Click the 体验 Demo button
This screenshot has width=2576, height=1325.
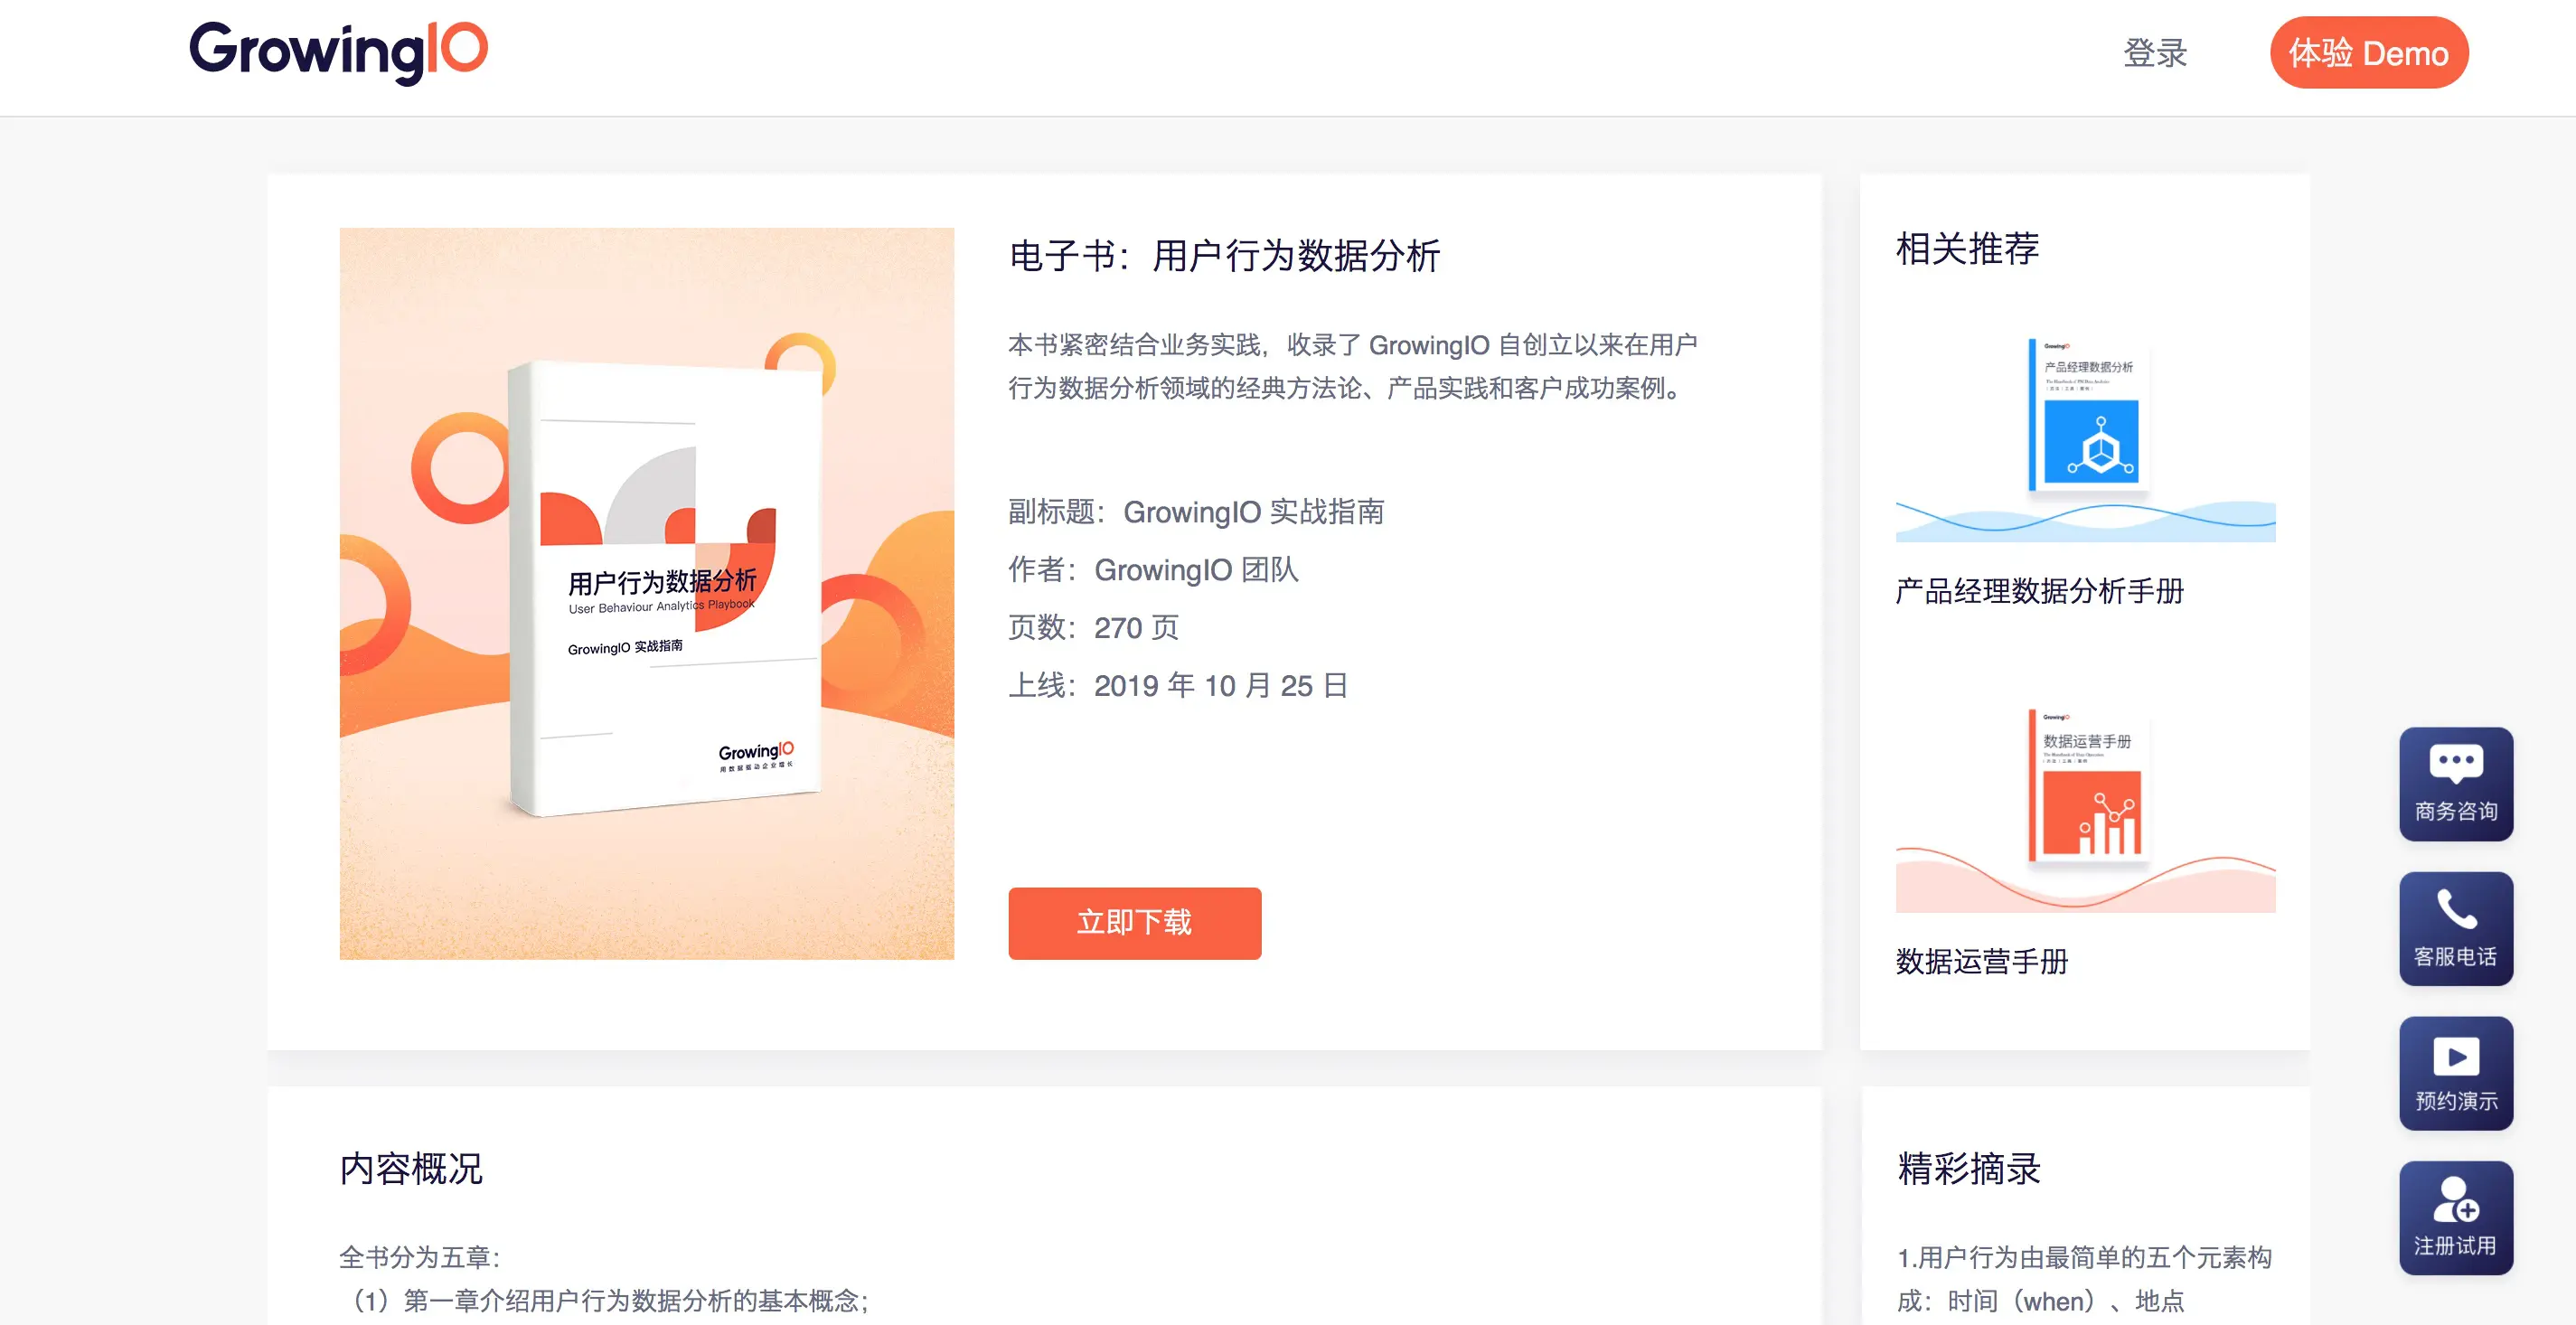2368,53
